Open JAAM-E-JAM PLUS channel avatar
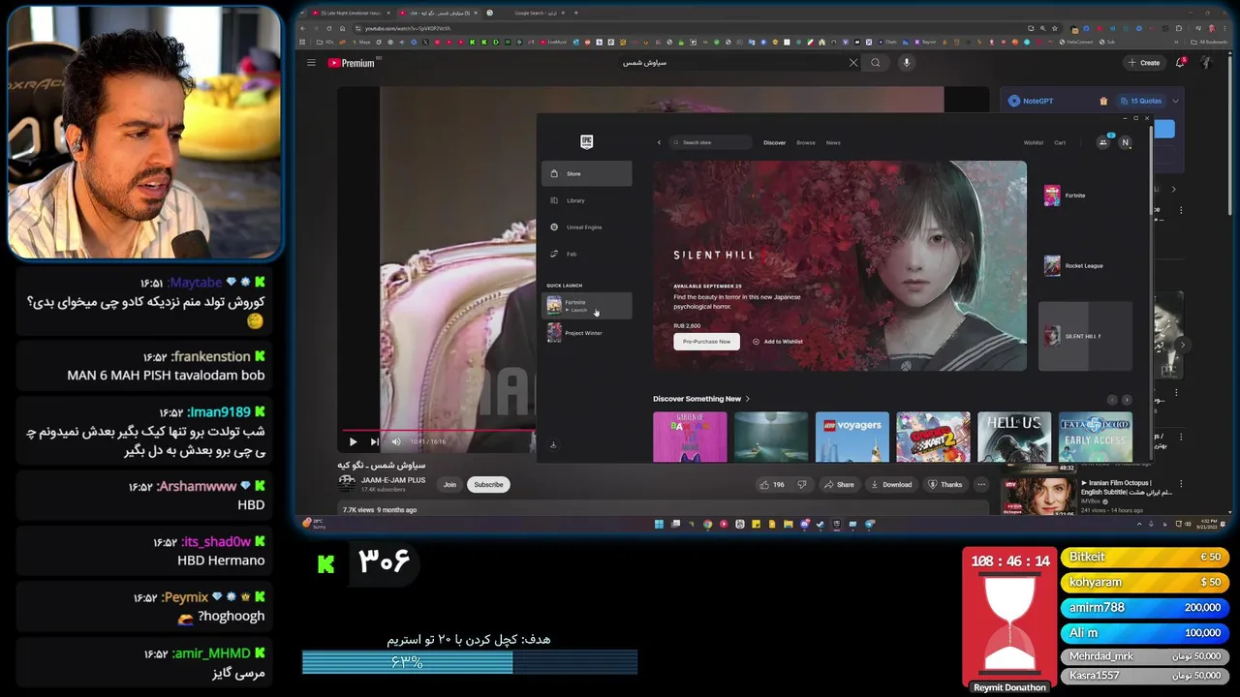1240x697 pixels. click(x=347, y=483)
